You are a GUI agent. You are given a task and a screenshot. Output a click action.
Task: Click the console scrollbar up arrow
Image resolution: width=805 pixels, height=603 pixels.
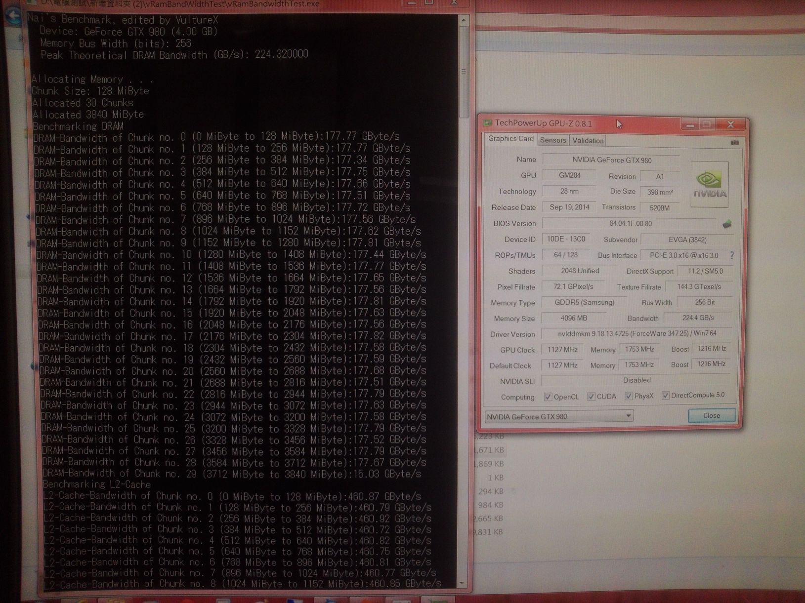tap(463, 20)
